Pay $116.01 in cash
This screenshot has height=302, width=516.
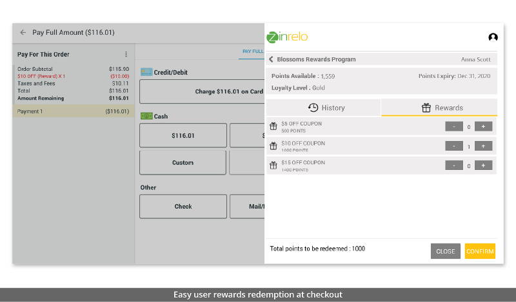pos(183,135)
